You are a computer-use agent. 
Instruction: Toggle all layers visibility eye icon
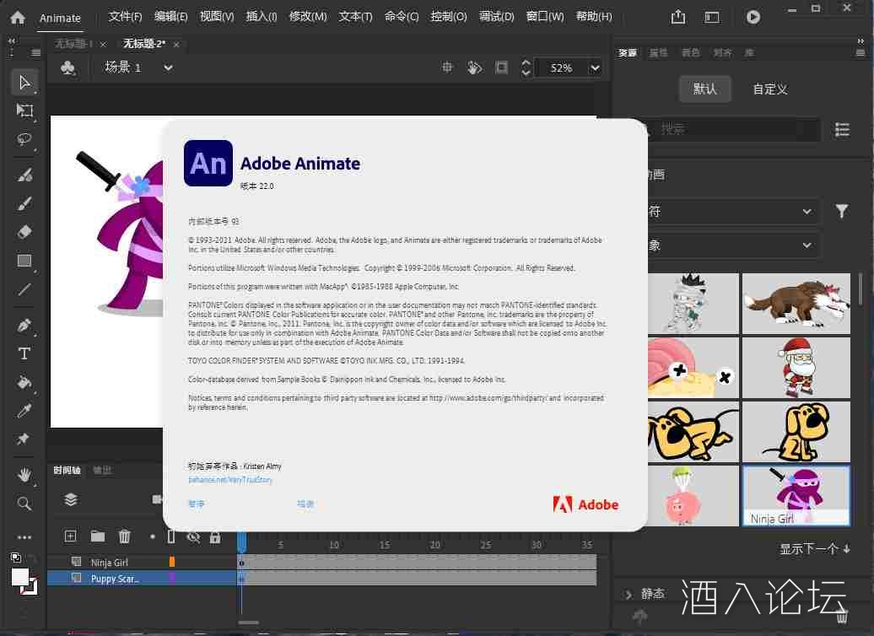click(x=193, y=536)
